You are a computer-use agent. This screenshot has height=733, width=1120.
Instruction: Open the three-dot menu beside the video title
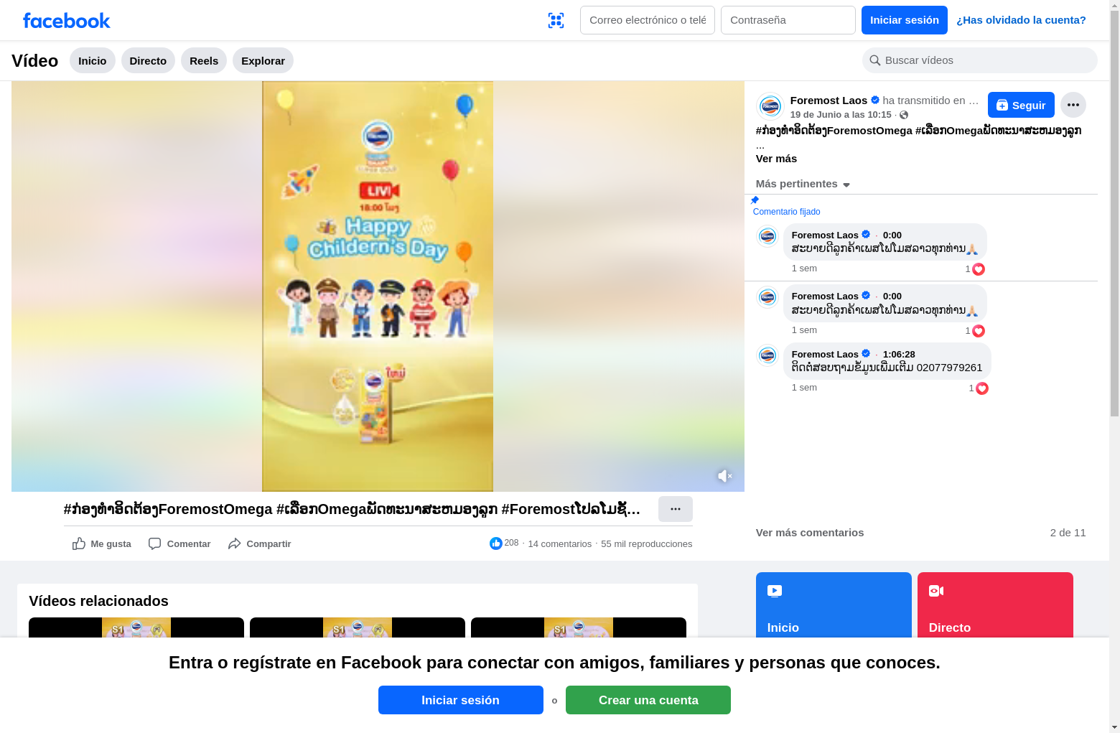(676, 509)
